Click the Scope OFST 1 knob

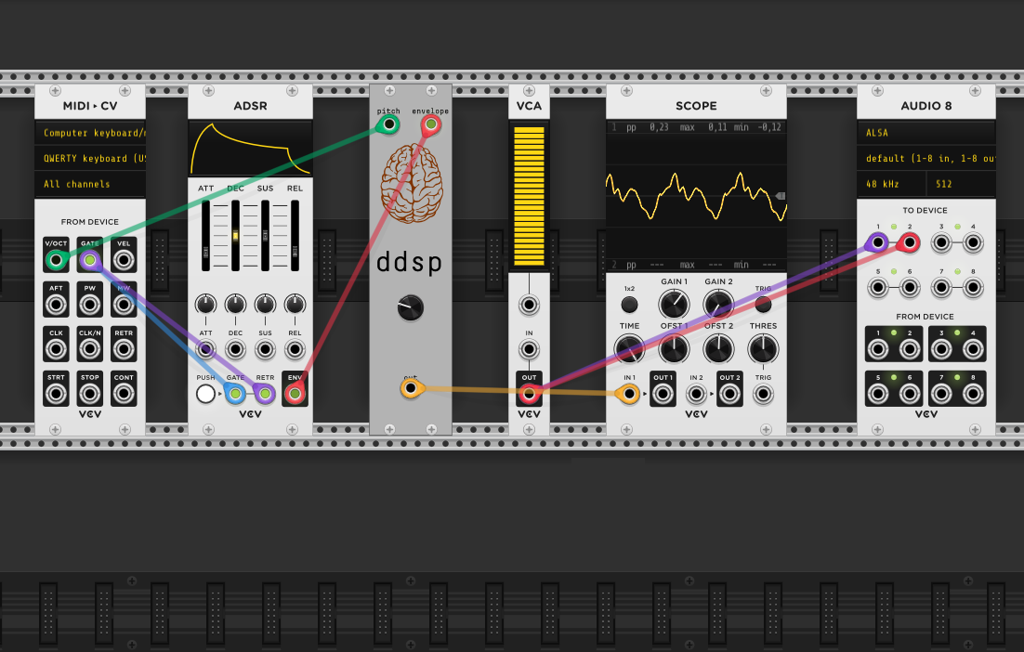pos(674,349)
